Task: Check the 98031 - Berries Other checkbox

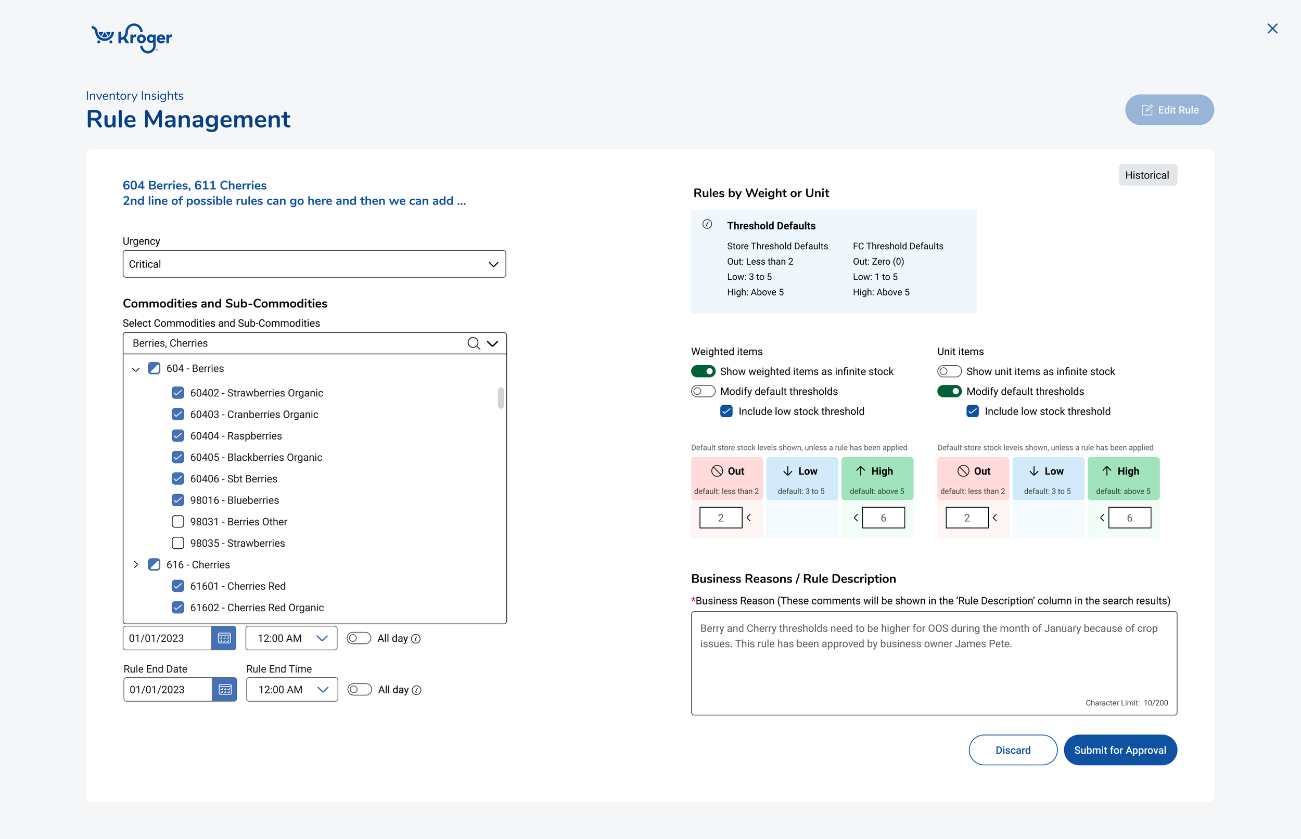Action: 177,521
